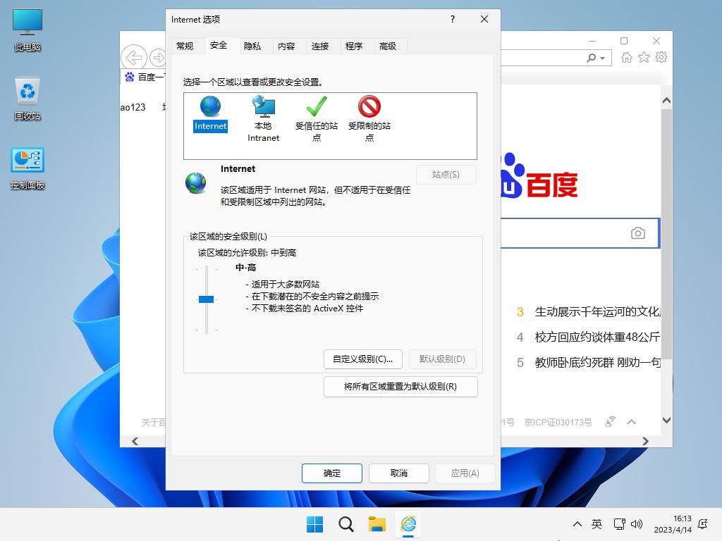722x541 pixels.
Task: Switch to the 隐私 tab
Action: tap(252, 46)
